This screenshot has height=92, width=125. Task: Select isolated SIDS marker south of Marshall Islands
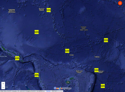[x=36, y=32]
